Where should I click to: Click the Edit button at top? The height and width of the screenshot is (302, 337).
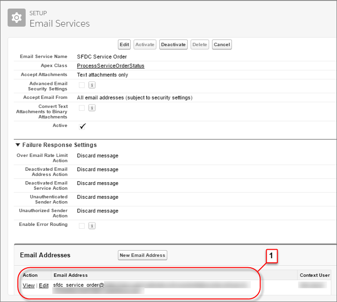(124, 45)
